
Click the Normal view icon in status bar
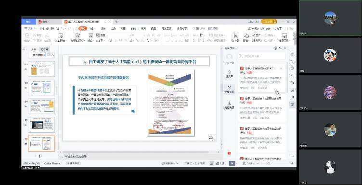click(x=212, y=163)
